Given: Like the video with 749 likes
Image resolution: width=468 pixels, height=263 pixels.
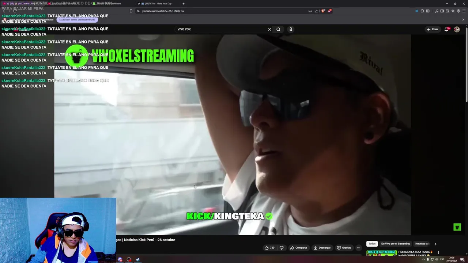Looking at the screenshot, I should (x=270, y=248).
